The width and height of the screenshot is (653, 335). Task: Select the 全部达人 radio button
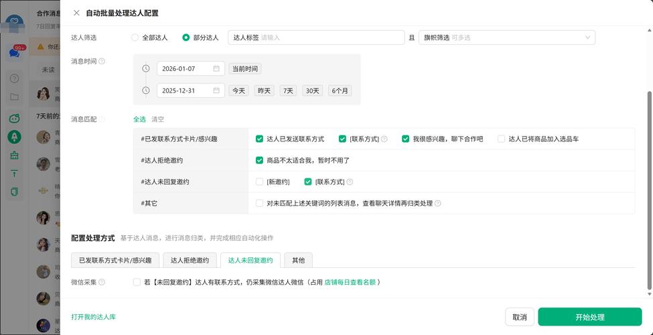pyautogui.click(x=135, y=38)
